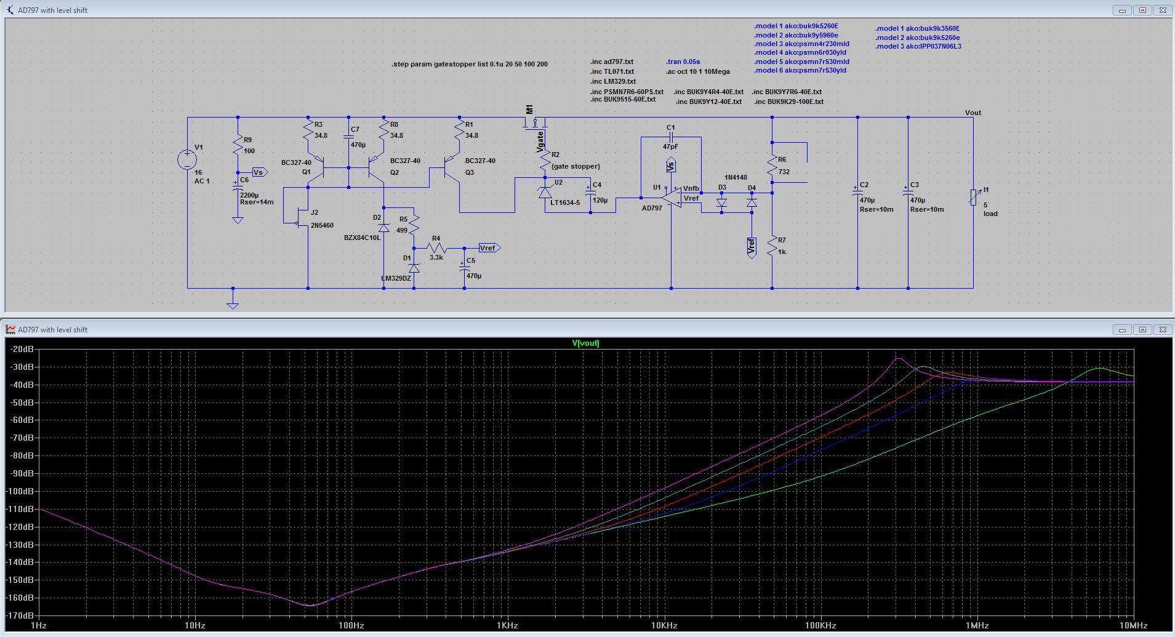
Task: Click .model 1 ako:buk9k5260E comment
Action: point(796,26)
